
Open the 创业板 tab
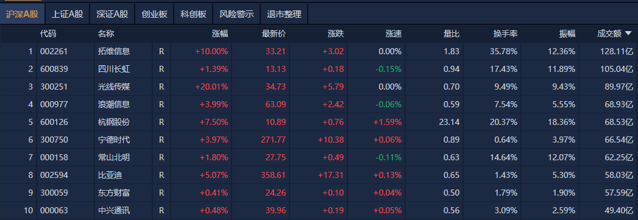coord(154,14)
